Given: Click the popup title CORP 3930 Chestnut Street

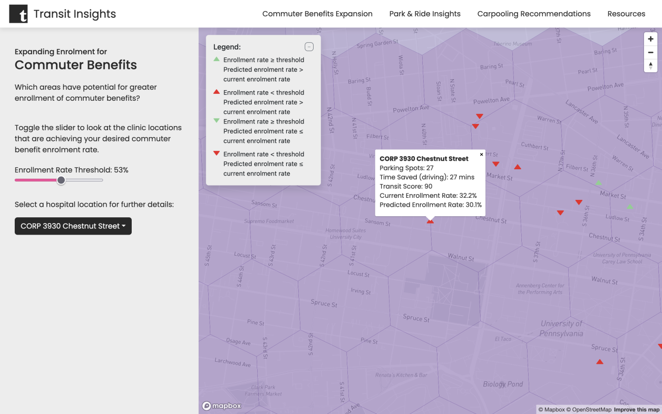Looking at the screenshot, I should click(x=424, y=159).
